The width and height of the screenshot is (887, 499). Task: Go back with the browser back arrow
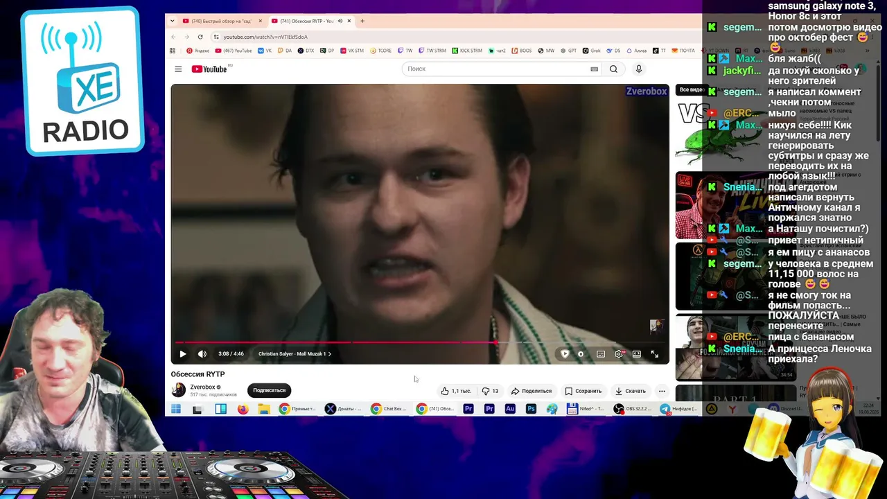tap(173, 37)
